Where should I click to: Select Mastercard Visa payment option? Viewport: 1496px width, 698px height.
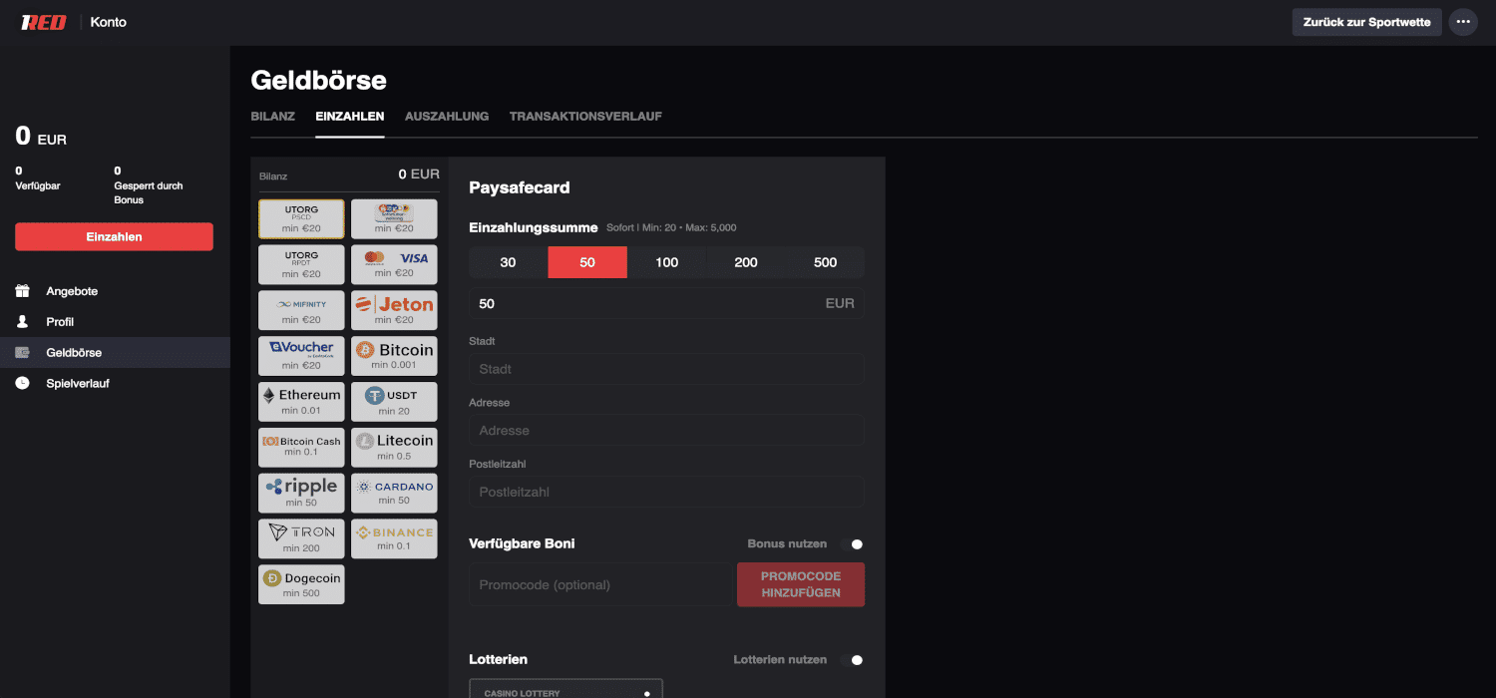(x=394, y=264)
